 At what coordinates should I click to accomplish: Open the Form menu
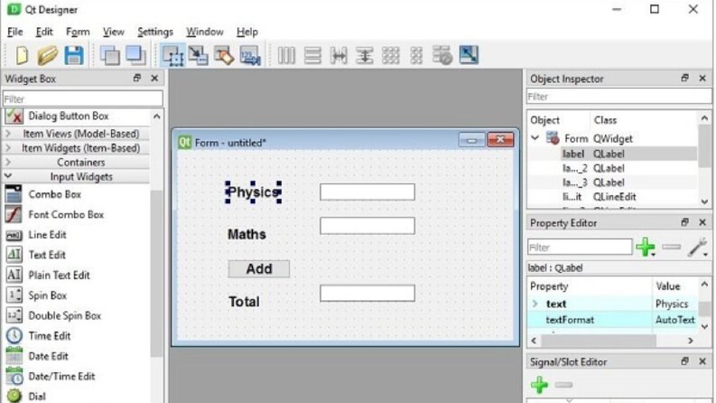(78, 32)
